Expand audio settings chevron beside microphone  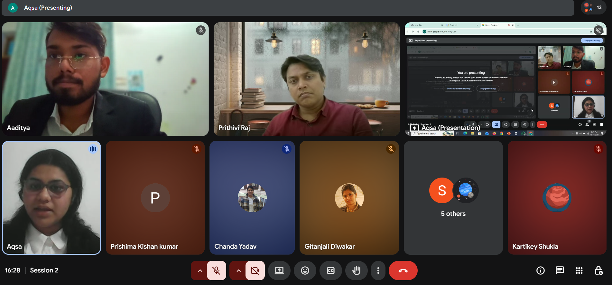200,271
